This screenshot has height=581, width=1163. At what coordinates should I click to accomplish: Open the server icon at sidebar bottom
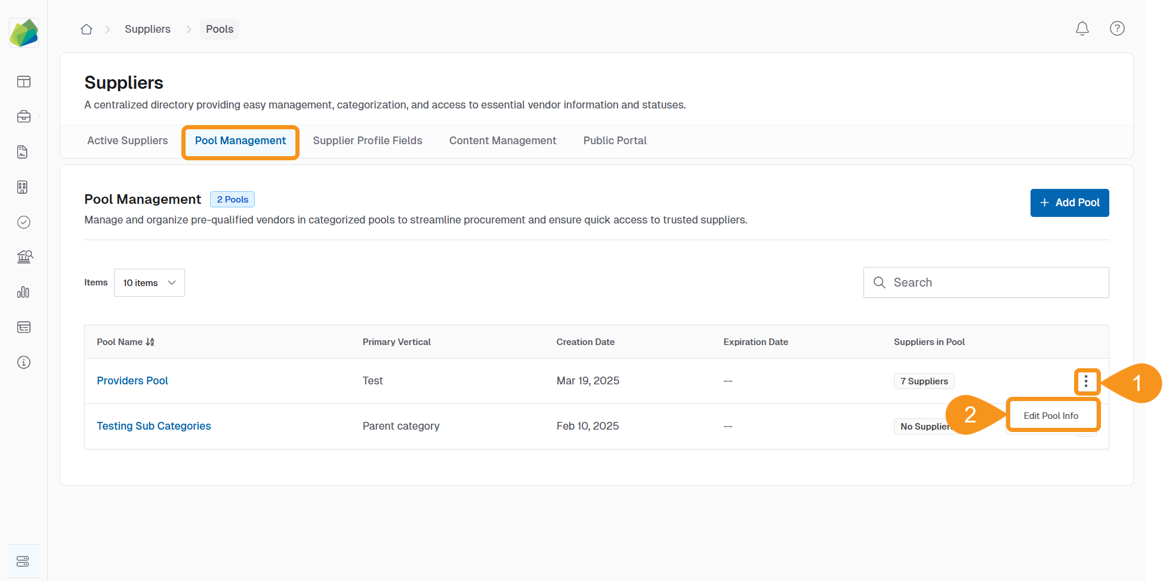point(23,561)
